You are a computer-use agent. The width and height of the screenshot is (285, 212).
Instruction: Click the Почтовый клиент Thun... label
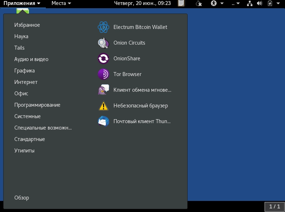[142, 121]
